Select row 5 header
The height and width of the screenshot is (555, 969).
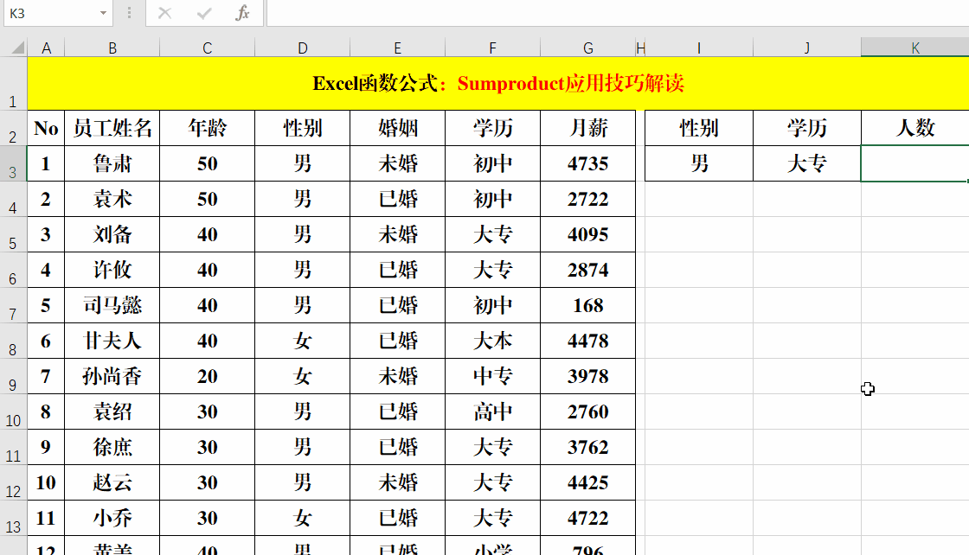pos(13,234)
